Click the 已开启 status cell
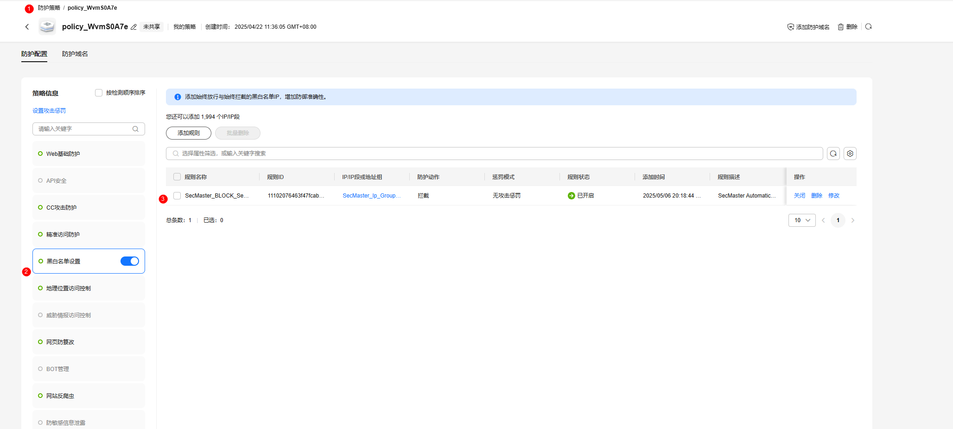 [x=581, y=196]
